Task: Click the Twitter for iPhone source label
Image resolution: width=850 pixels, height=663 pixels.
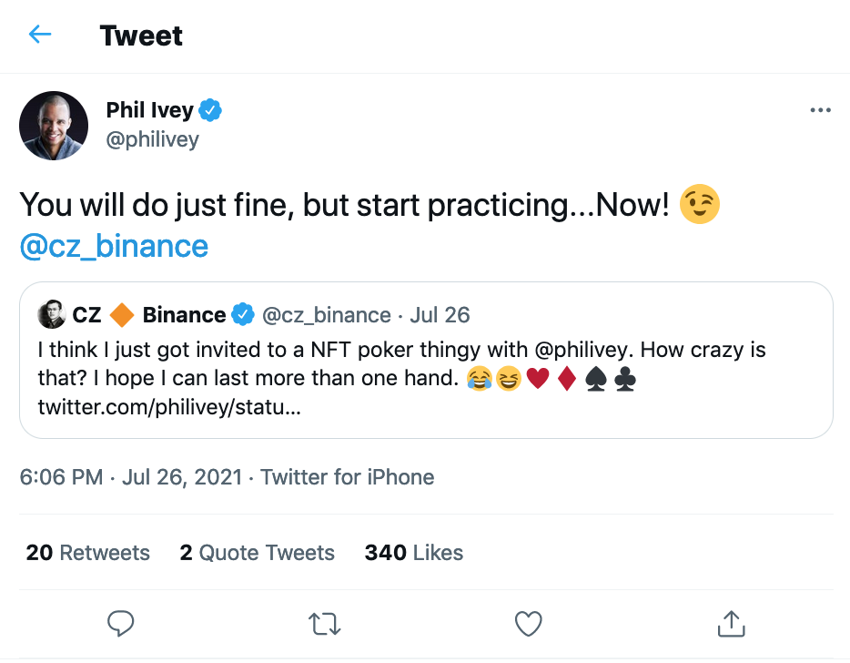Action: 348,477
